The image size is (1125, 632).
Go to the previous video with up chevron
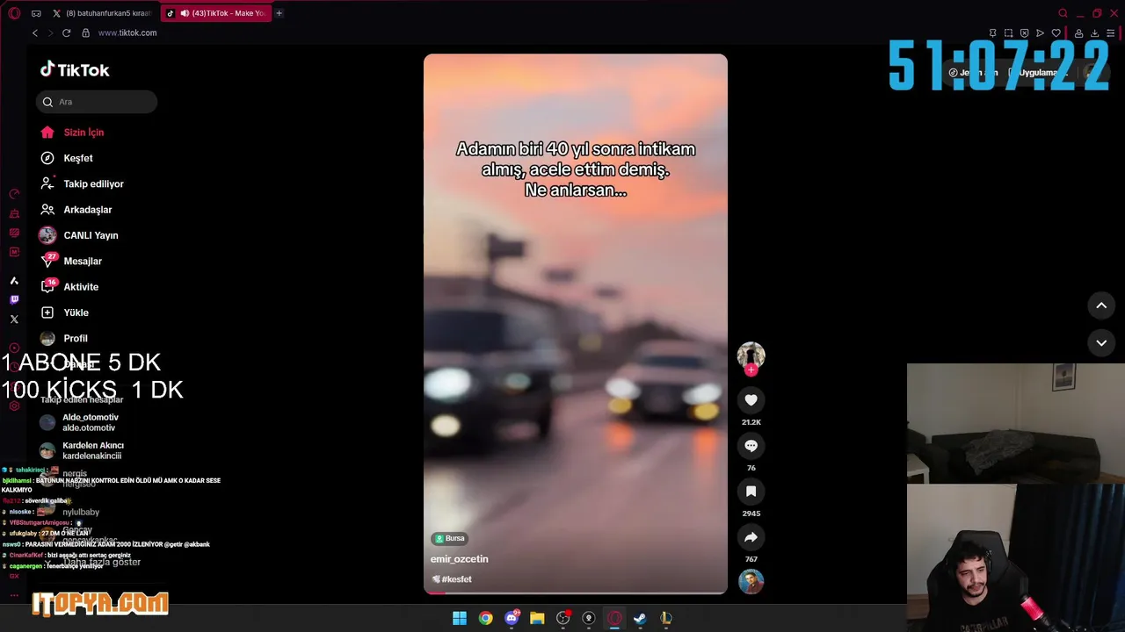click(x=1101, y=305)
